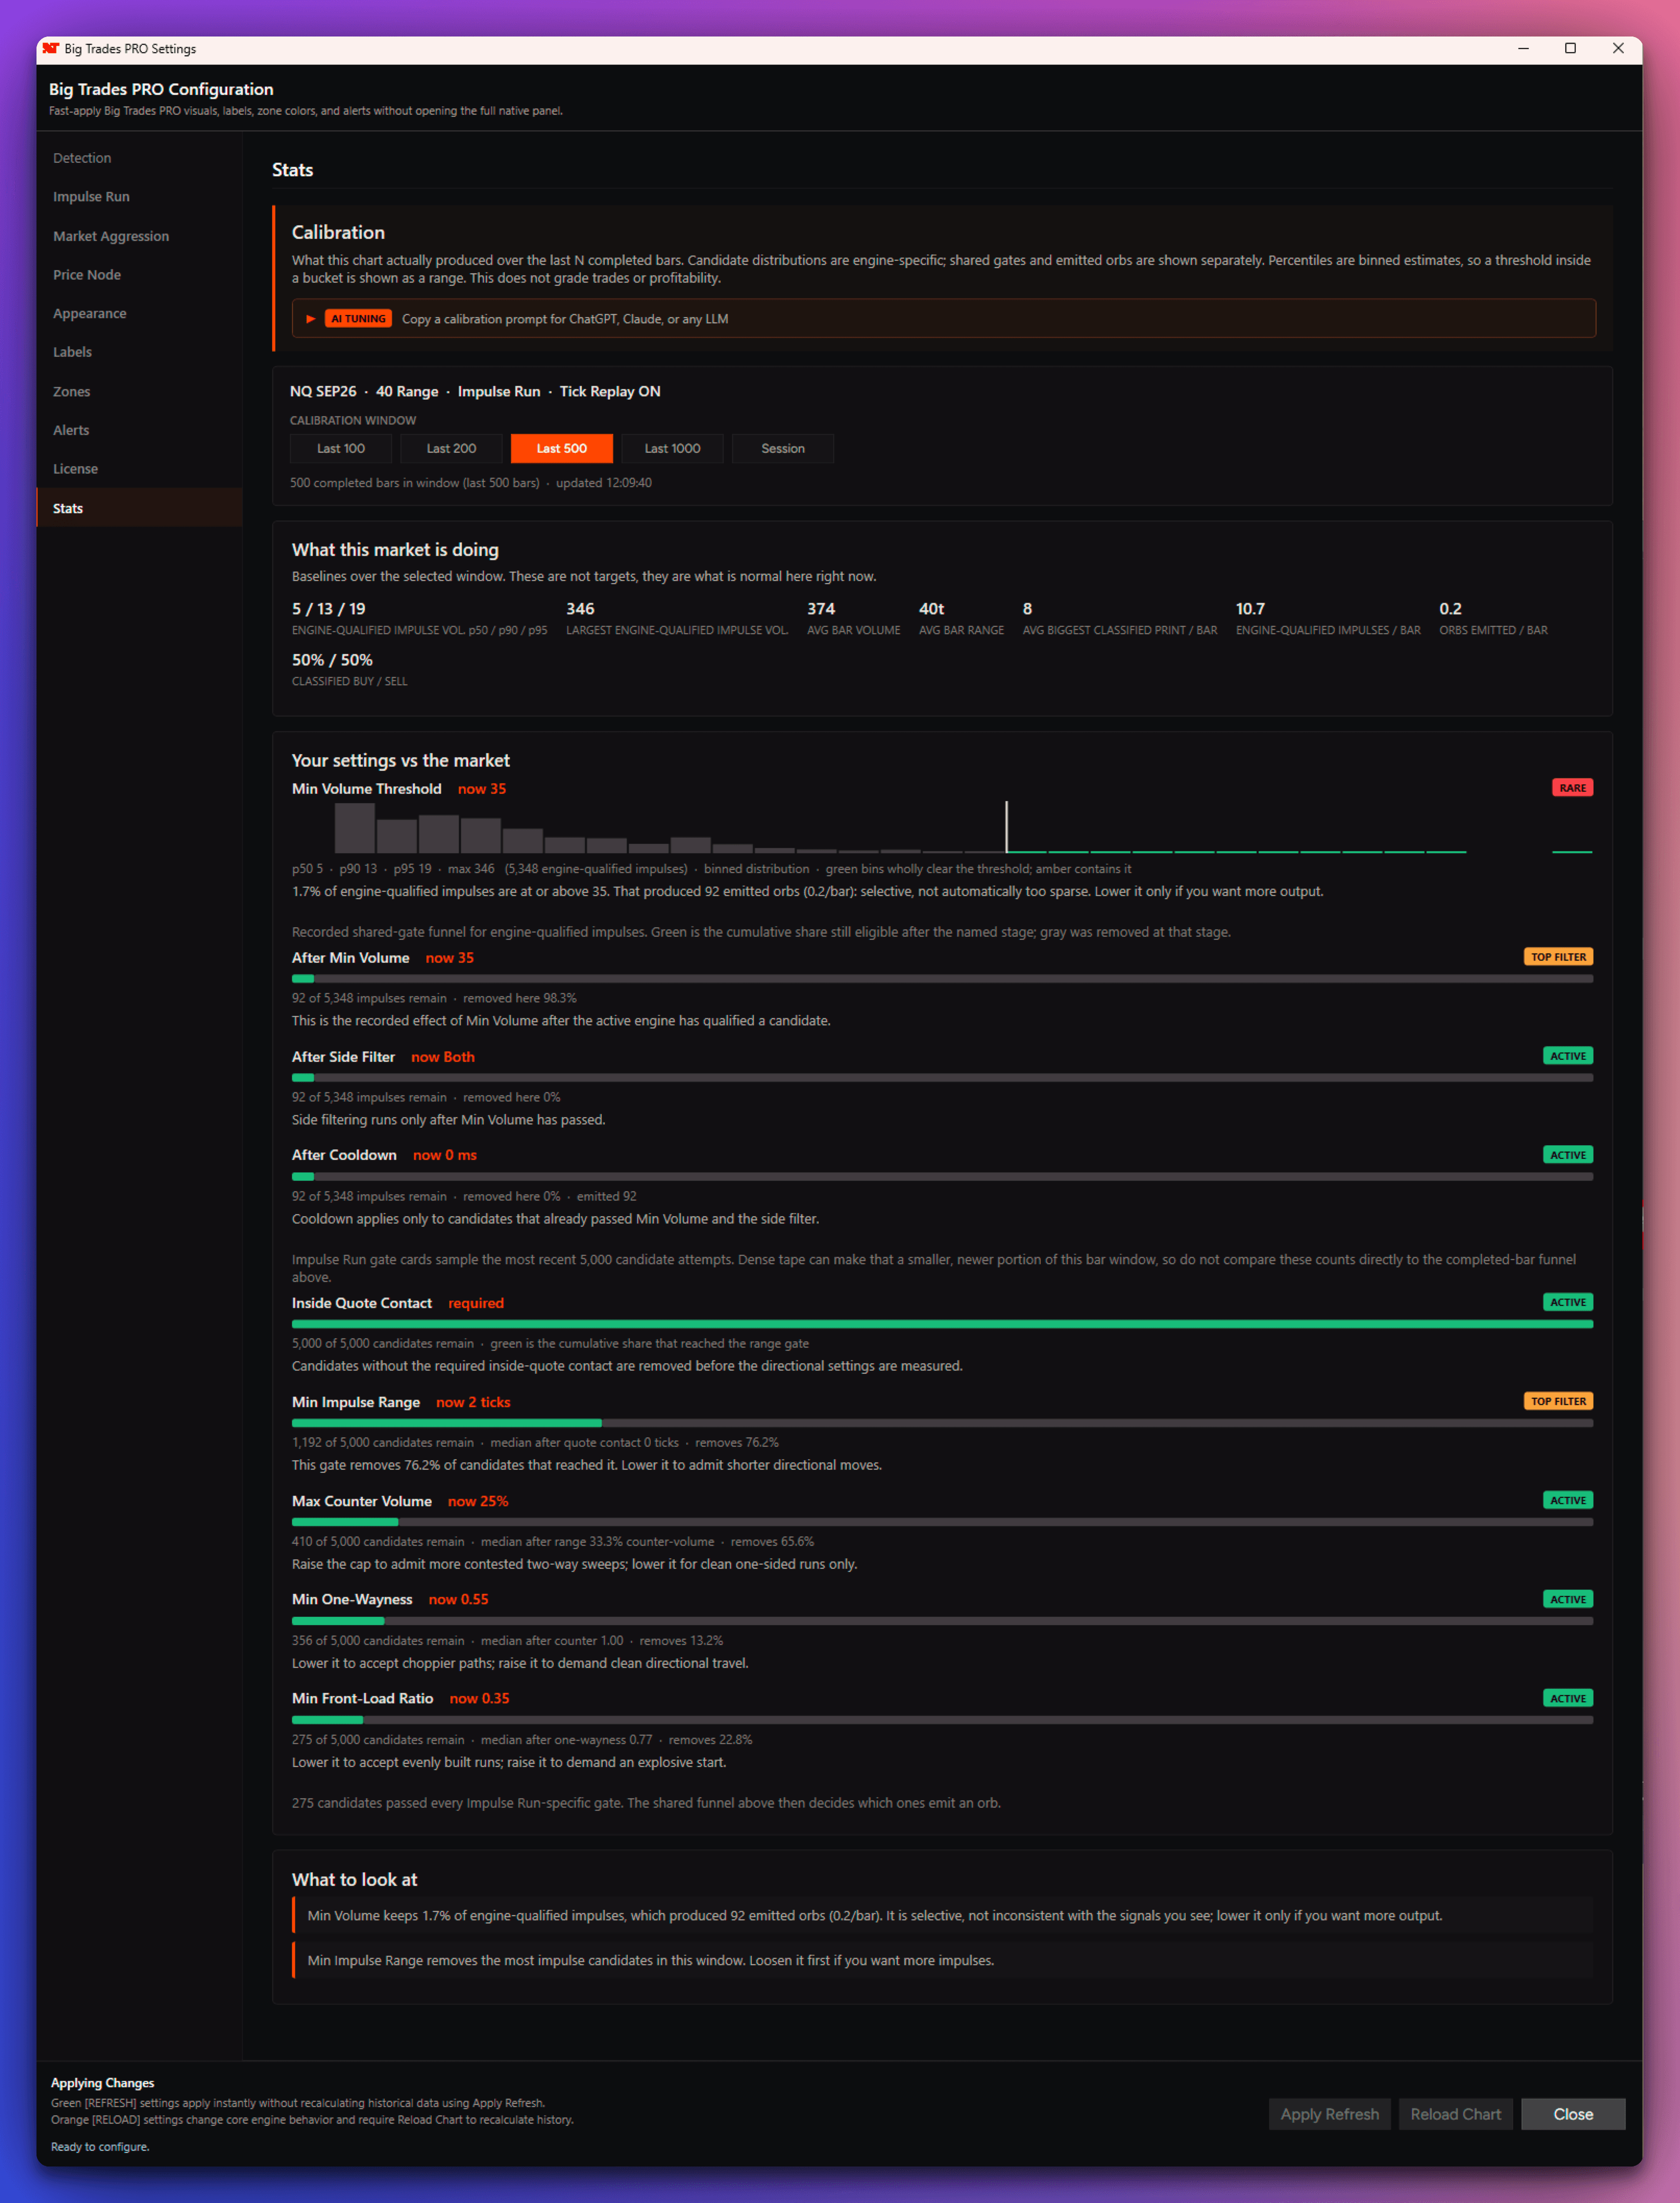Select the Last 500 calibration window
The width and height of the screenshot is (1680, 2203).
[562, 448]
